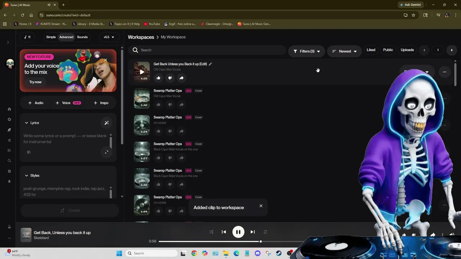Click the credits counter showing 11

(x=27, y=37)
